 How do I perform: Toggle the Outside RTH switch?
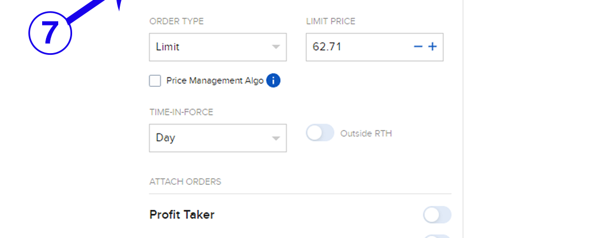[320, 133]
